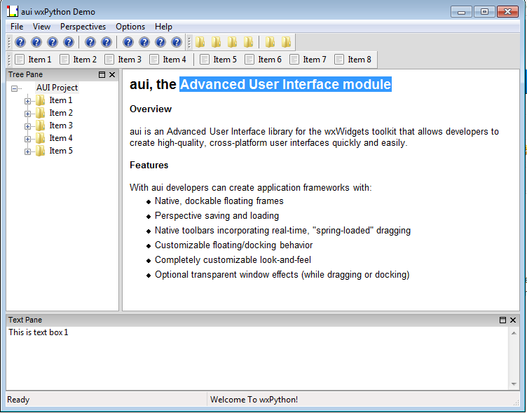The height and width of the screenshot is (413, 527).
Task: Expand the Item 4 tree node
Action: pos(28,139)
